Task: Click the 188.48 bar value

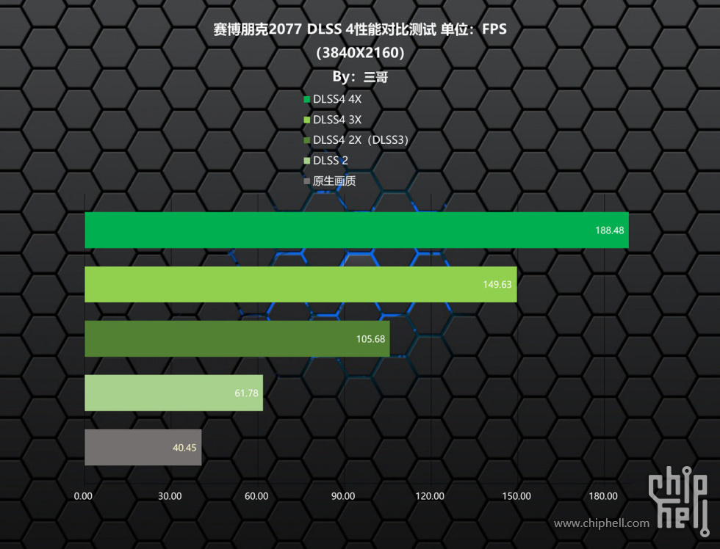Action: click(609, 230)
